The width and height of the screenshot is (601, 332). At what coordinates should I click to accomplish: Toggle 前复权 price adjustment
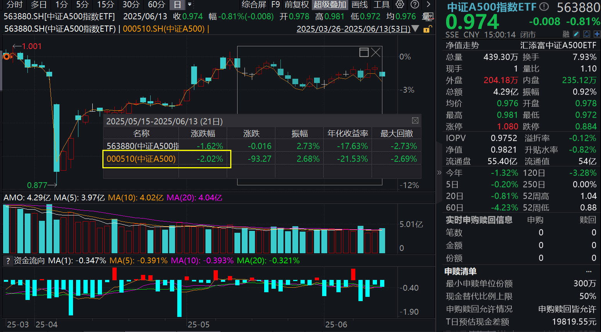click(x=297, y=5)
